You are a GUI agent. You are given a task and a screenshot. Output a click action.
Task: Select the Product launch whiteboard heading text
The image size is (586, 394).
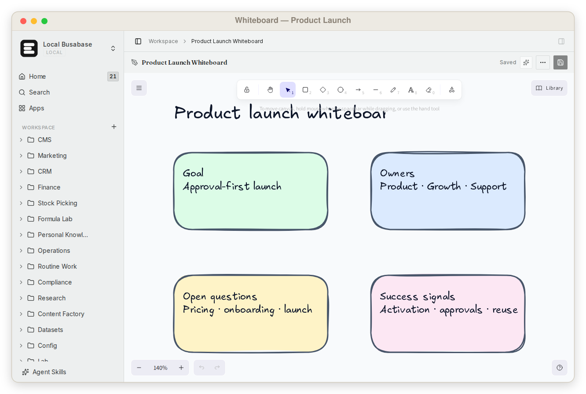point(280,113)
